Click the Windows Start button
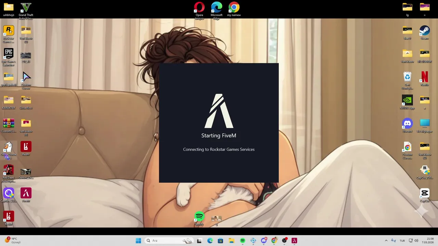Viewport: 438px width, 246px height. (x=138, y=241)
